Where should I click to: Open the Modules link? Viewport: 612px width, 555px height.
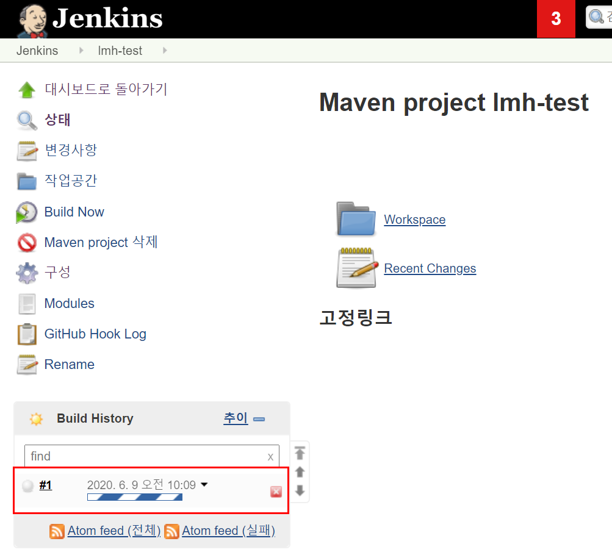point(70,303)
